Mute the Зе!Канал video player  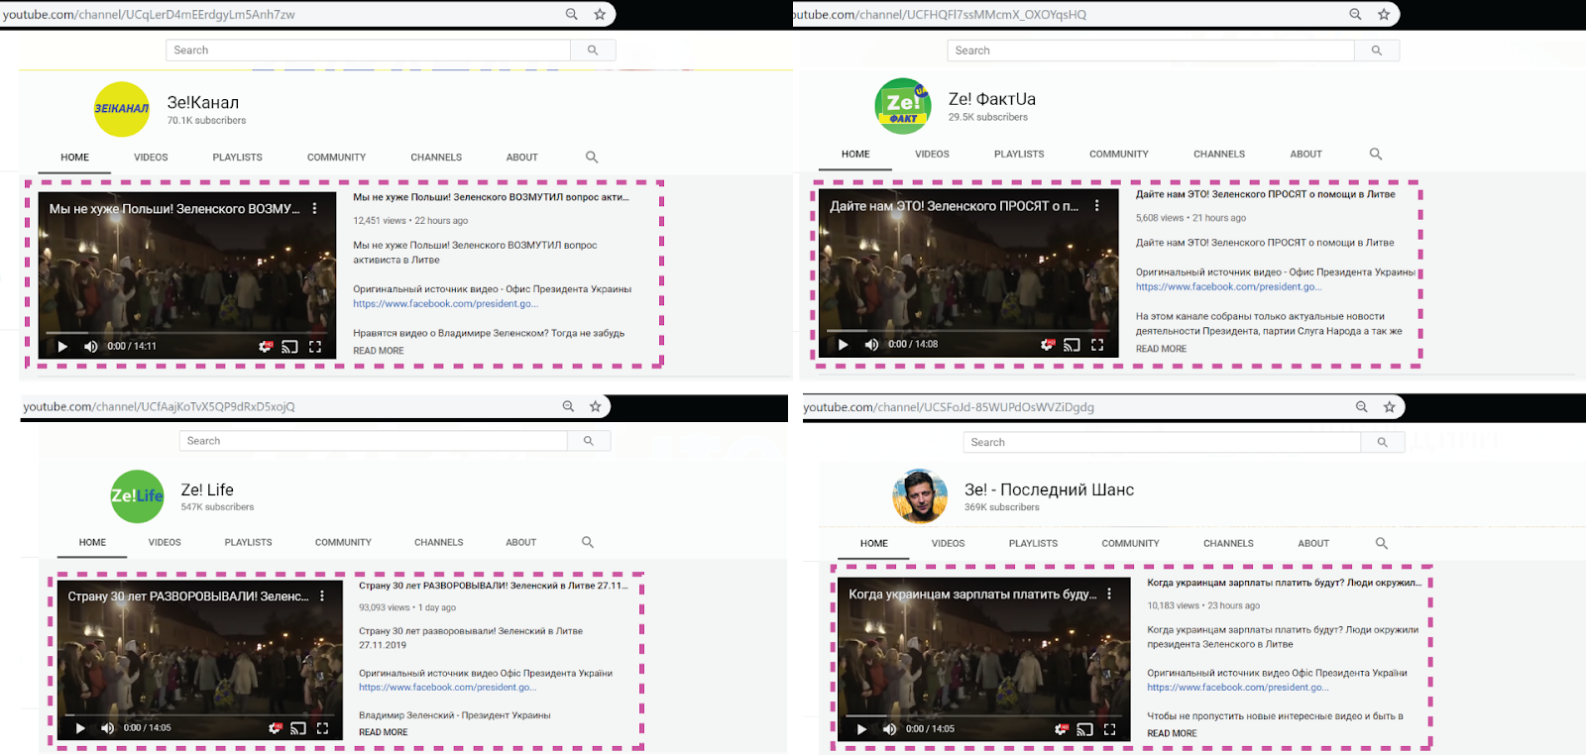click(x=90, y=347)
